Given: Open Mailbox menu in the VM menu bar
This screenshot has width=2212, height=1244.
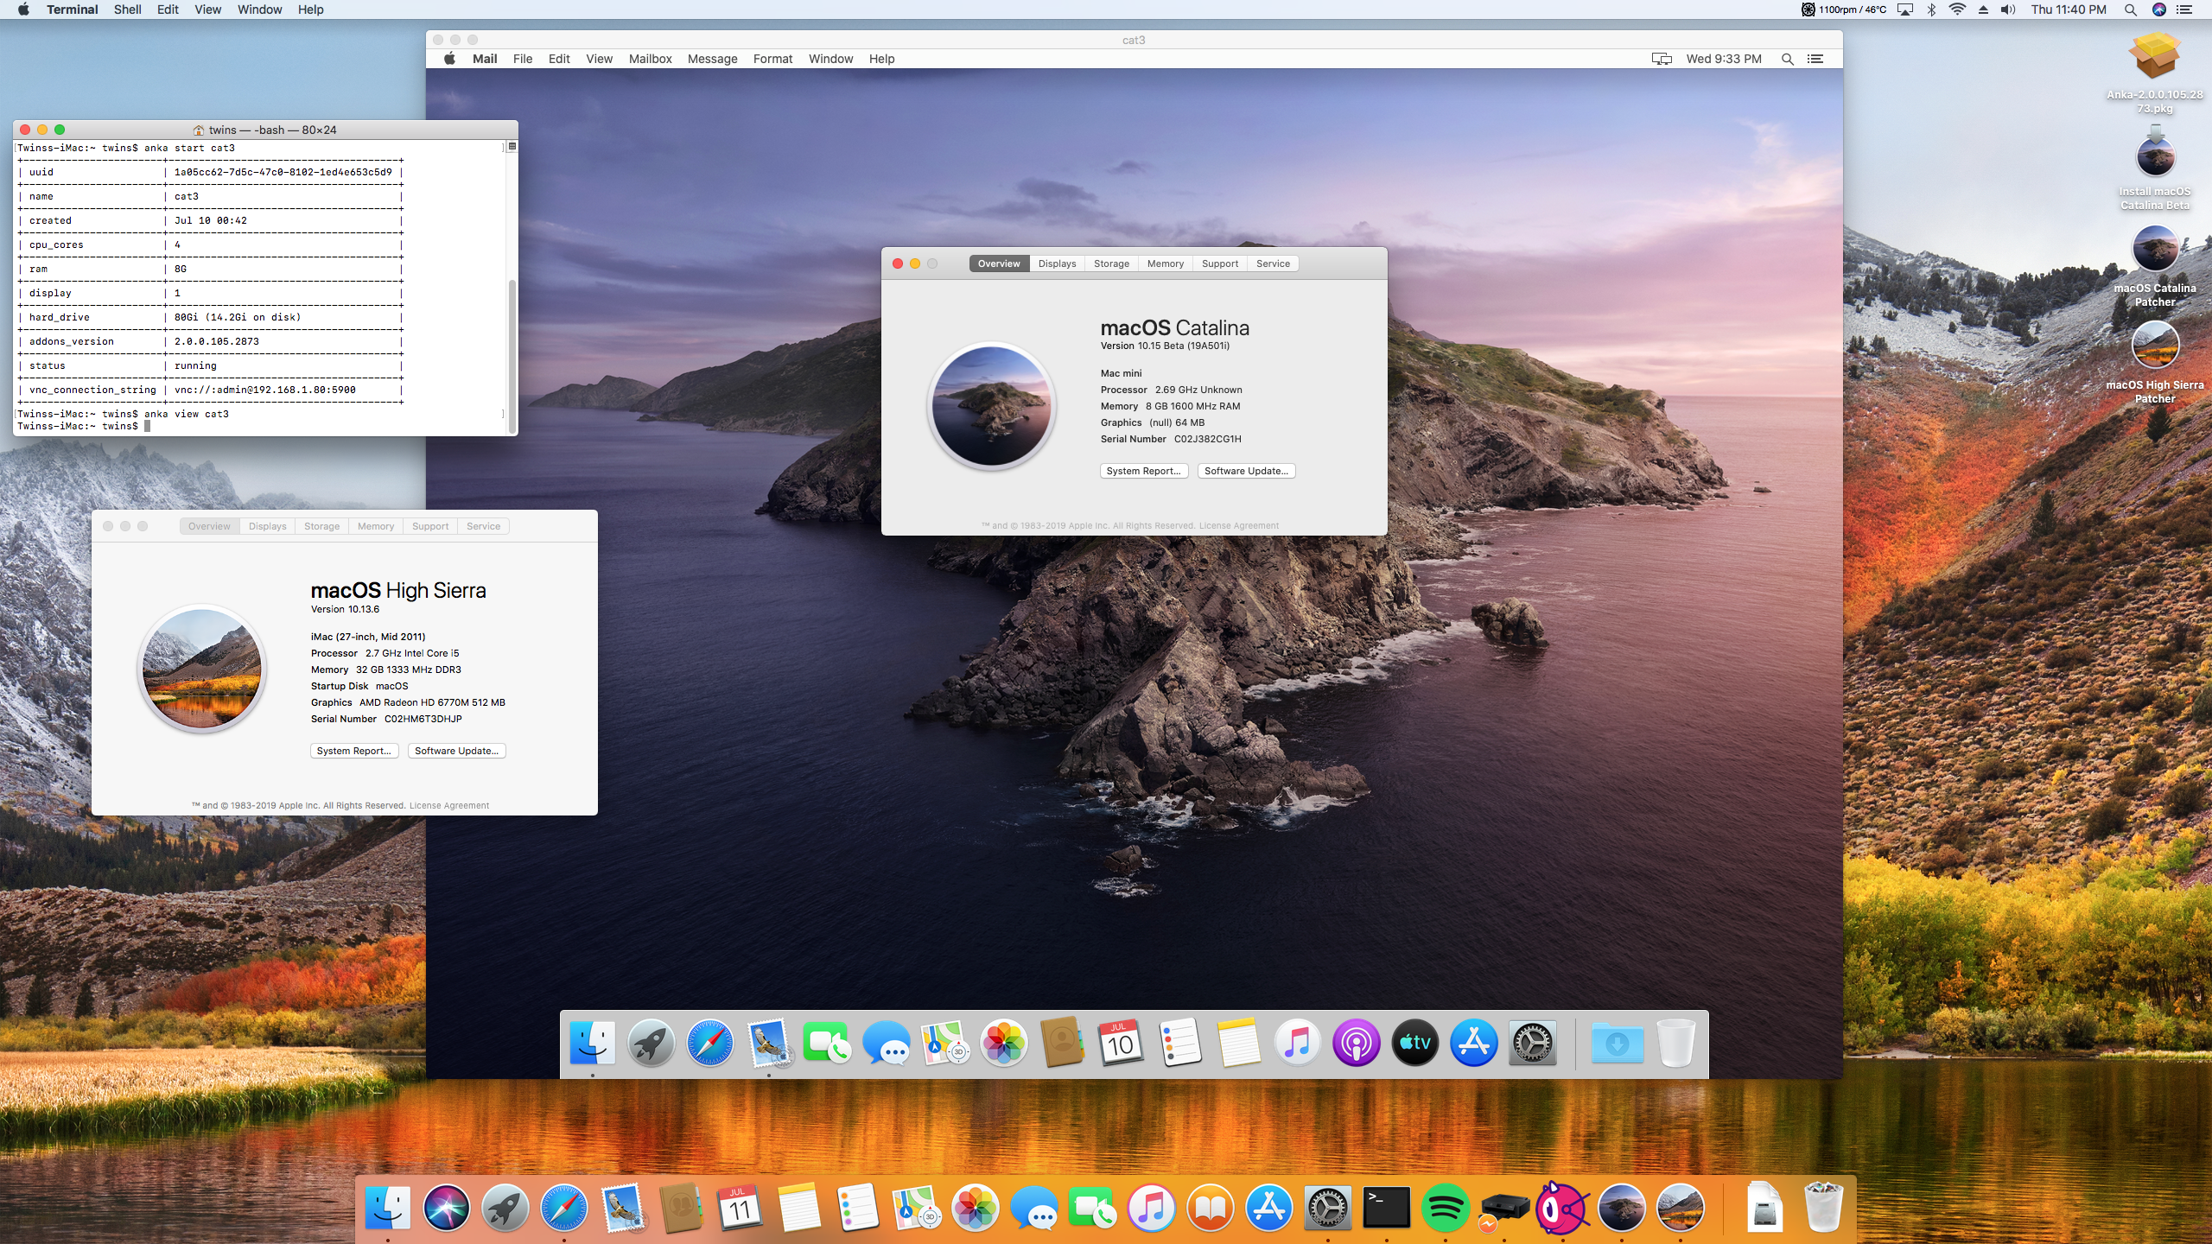Looking at the screenshot, I should pos(650,59).
